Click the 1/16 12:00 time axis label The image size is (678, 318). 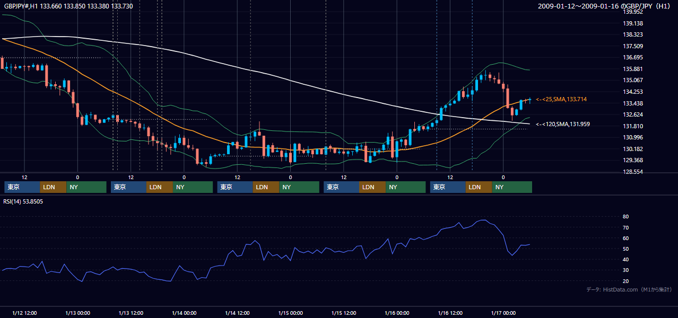coord(450,313)
